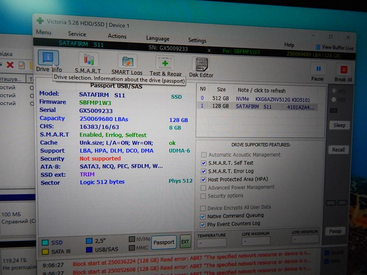Toggle Advanced Power Management checkbox
The height and width of the screenshot is (275, 367).
[203, 188]
